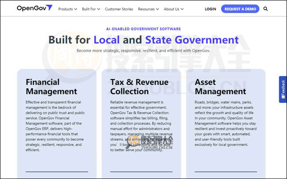The width and height of the screenshot is (287, 179).
Task: Expand the About Us menu
Action: coord(174,9)
